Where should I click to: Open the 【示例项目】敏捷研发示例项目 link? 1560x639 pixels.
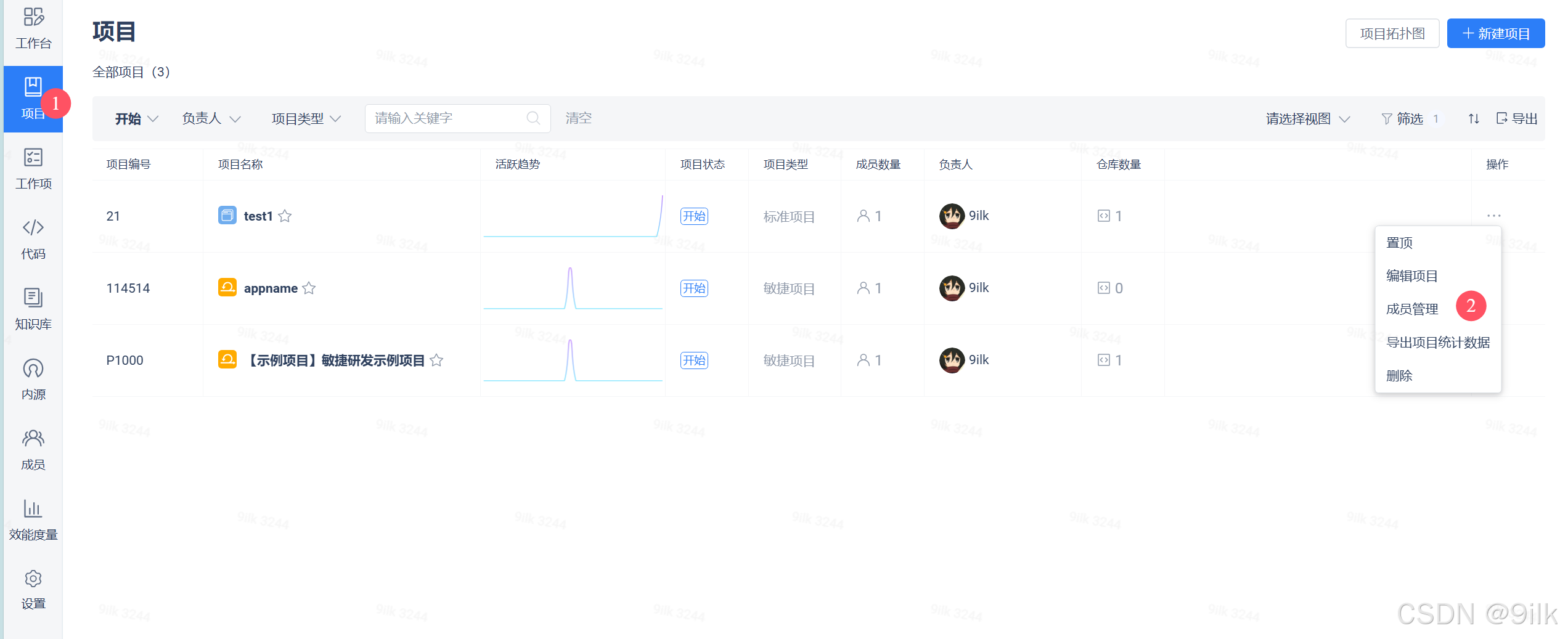pyautogui.click(x=335, y=360)
